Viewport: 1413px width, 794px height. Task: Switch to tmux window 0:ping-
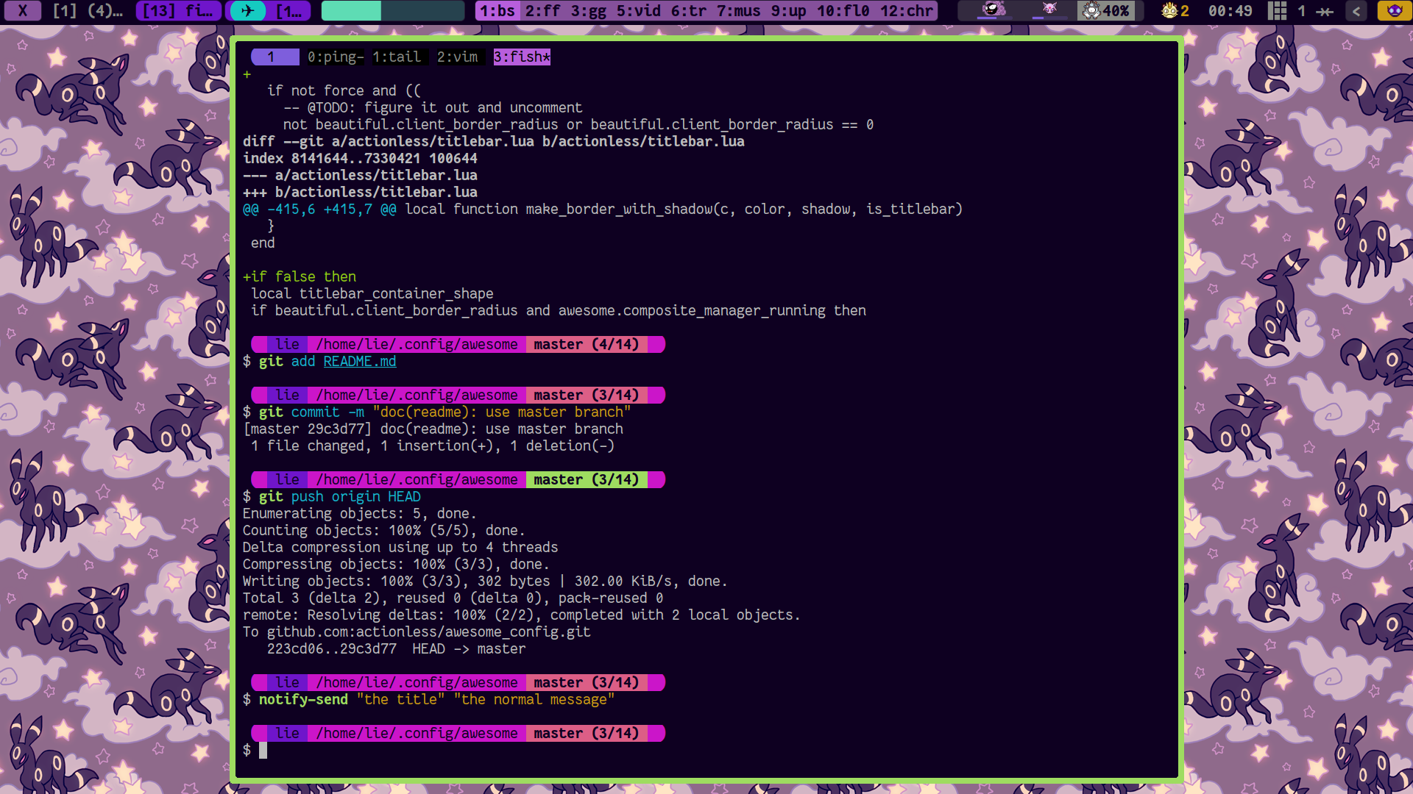[x=336, y=57]
